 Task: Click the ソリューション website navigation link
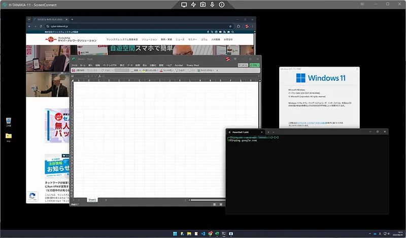(x=149, y=39)
